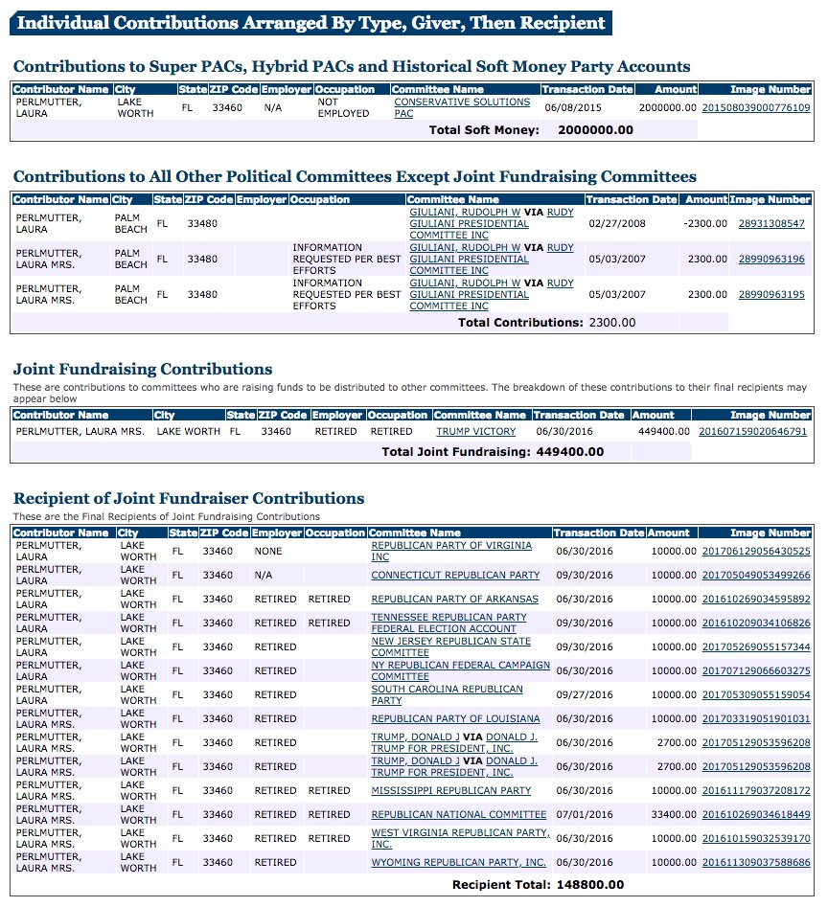
Task: Click the 07/01/2016 transaction date
Action: point(585,814)
